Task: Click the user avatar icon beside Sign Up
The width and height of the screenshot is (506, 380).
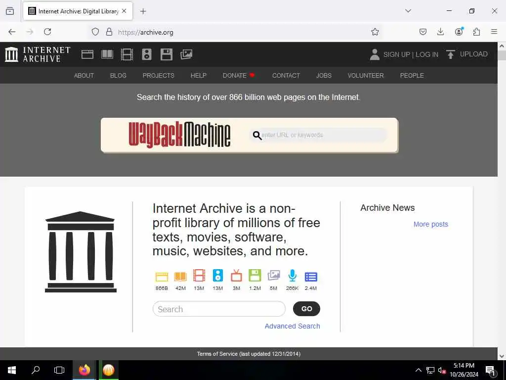Action: click(375, 54)
